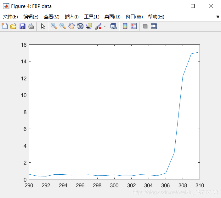The height and width of the screenshot is (198, 221).
Task: Click the Show Plot Tools and Dock icon
Action: click(154, 26)
